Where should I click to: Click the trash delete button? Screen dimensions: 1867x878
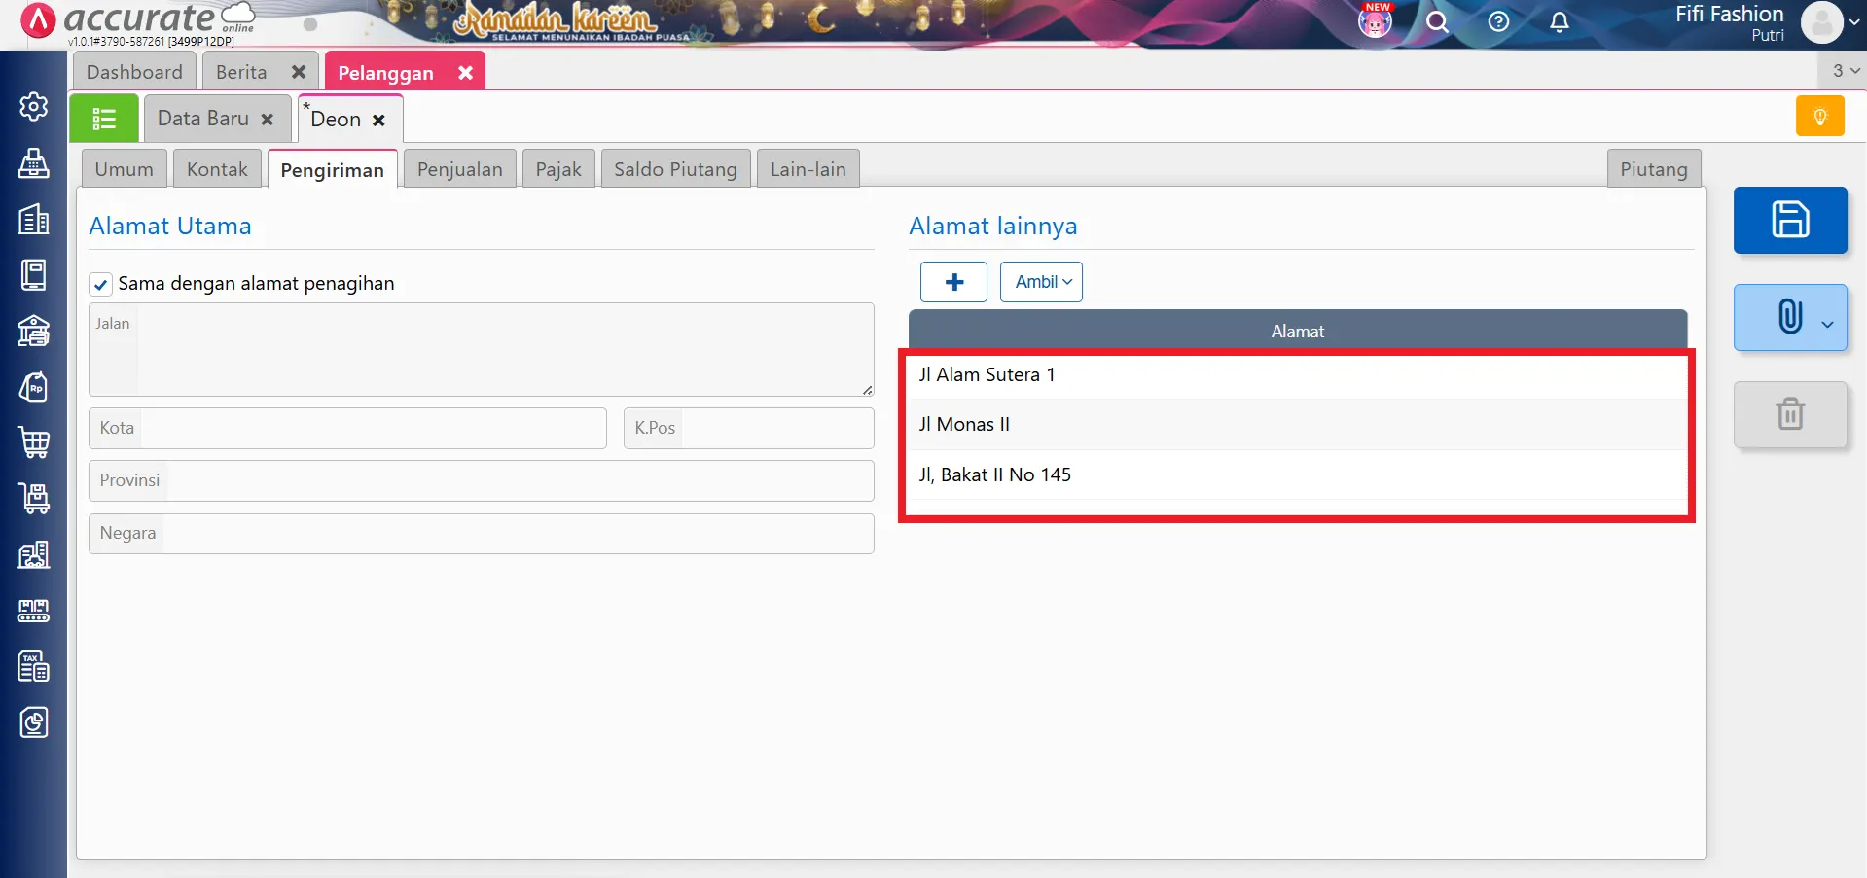pos(1789,414)
